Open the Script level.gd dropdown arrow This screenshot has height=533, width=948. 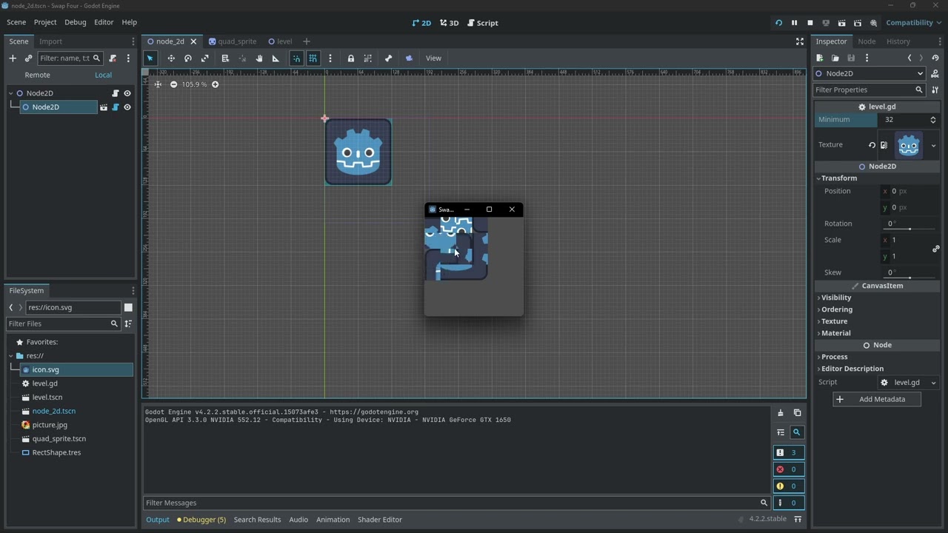click(x=933, y=383)
